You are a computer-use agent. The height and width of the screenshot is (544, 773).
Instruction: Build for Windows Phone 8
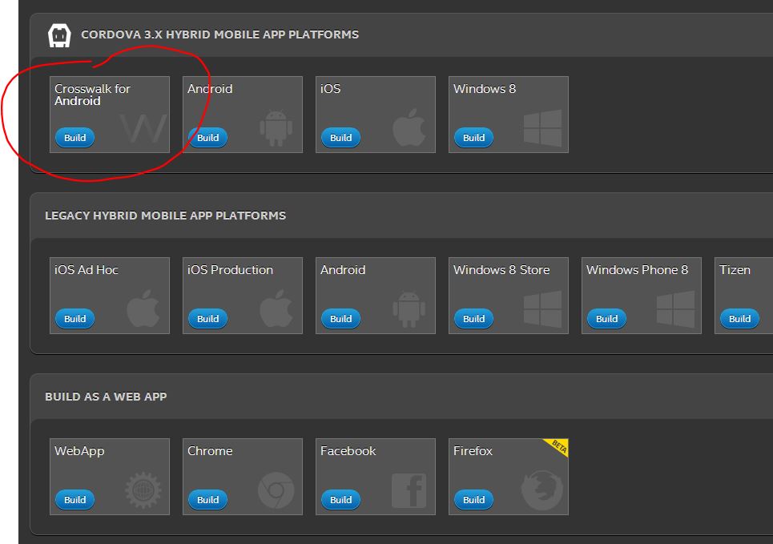tap(607, 319)
